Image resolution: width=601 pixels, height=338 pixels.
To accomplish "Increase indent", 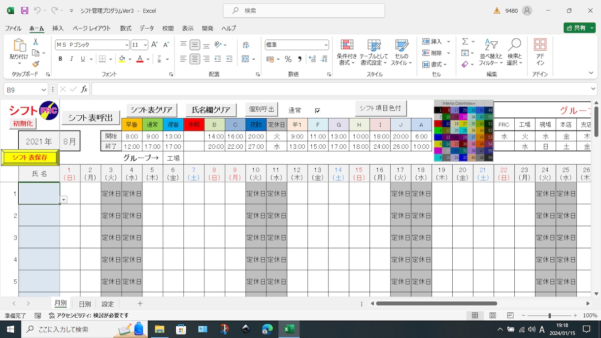I will pos(229,59).
